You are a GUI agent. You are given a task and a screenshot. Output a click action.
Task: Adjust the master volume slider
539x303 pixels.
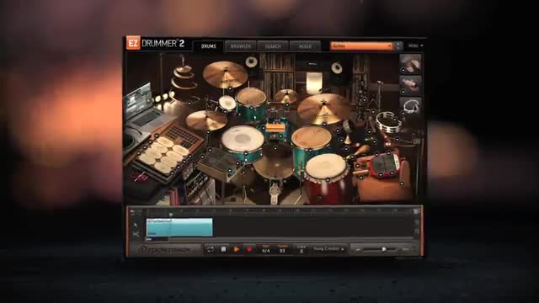[x=384, y=249]
